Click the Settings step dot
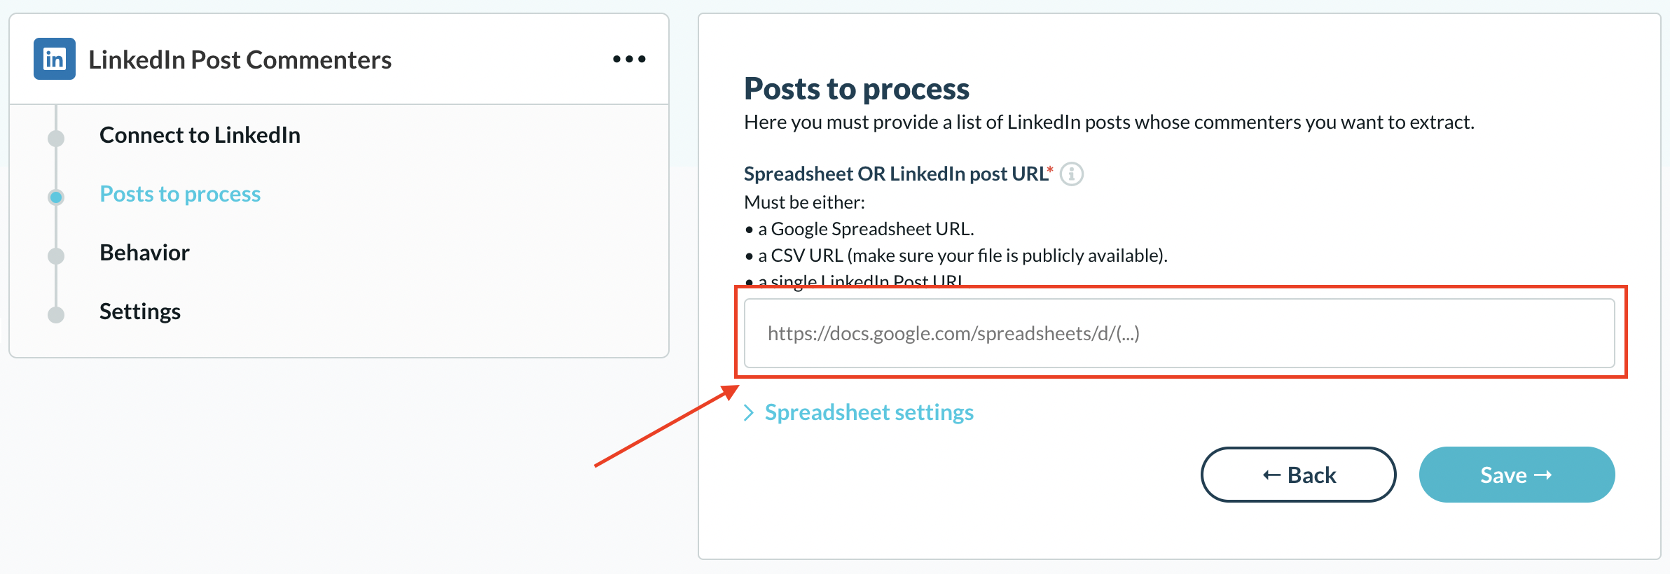Screen dimensions: 1670x574 point(56,314)
